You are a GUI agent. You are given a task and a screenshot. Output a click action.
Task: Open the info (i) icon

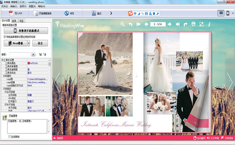(209, 24)
